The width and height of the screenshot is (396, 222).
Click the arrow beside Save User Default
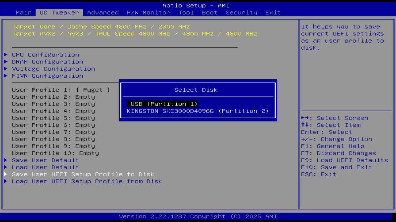coord(6,160)
